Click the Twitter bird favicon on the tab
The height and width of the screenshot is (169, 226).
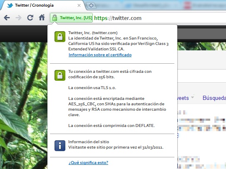coord(10,5)
